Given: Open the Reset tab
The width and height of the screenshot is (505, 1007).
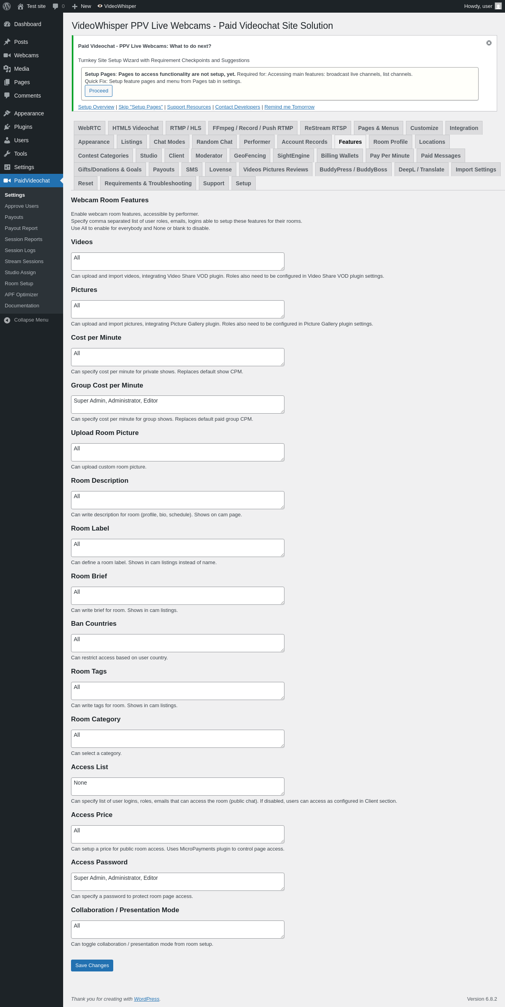Looking at the screenshot, I should pos(86,183).
